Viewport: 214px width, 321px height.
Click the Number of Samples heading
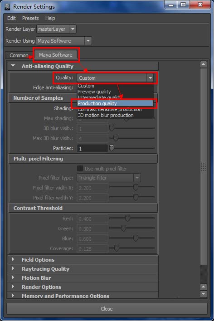tap(38, 98)
